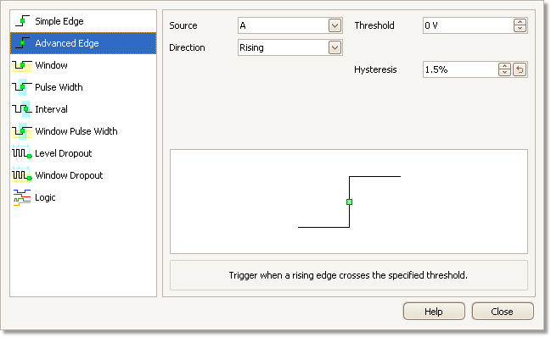
Task: Click the green trigger point marker in preview
Action: [x=349, y=202]
